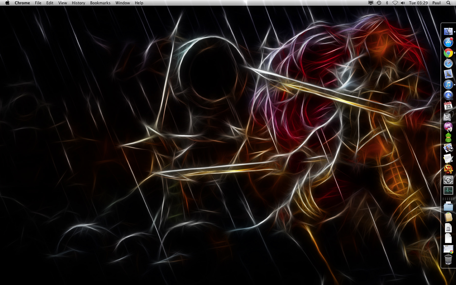Open Finder from the Dock
The image size is (456, 285).
(x=448, y=31)
